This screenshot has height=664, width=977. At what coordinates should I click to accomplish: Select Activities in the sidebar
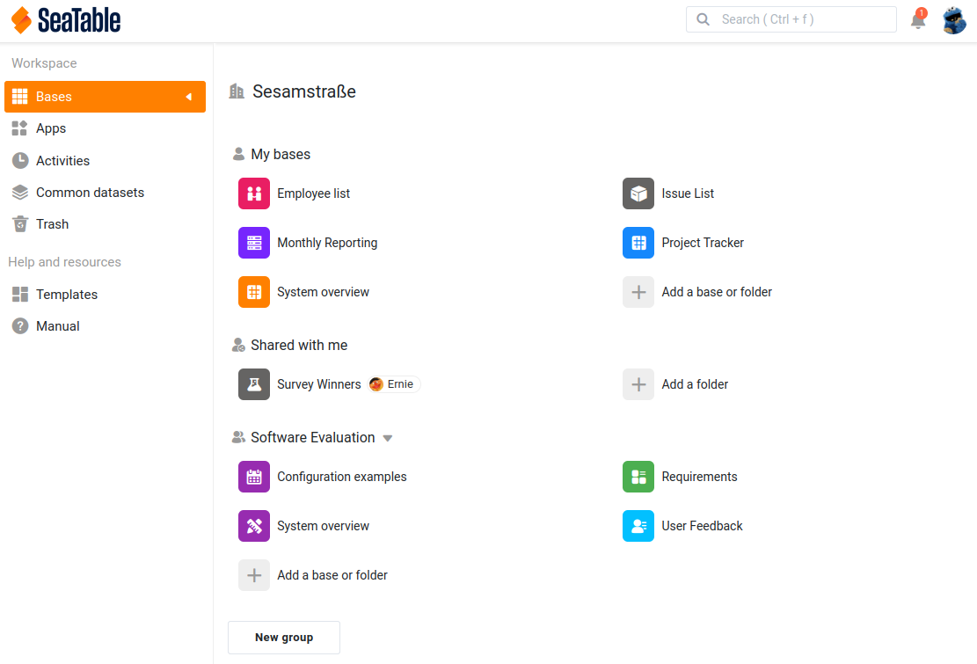click(62, 160)
